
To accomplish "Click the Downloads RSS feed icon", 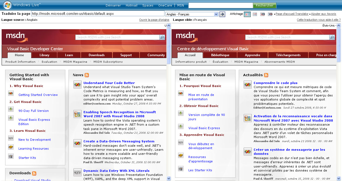I will click(34, 173).
